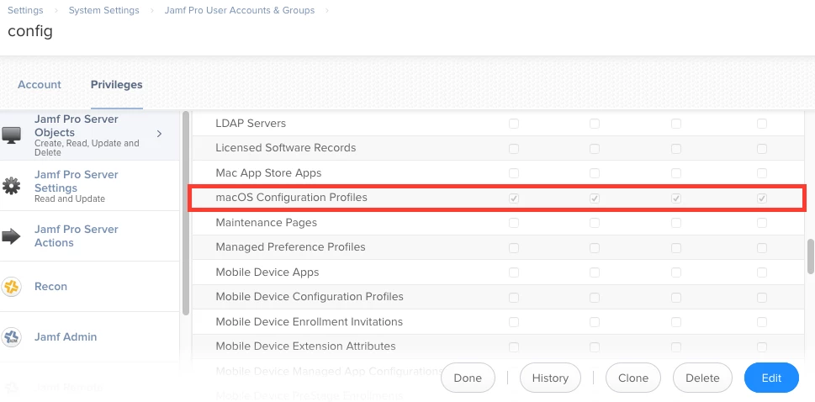The image size is (815, 402).
Task: Click the Mac App Store Apps label
Action: [x=268, y=172]
